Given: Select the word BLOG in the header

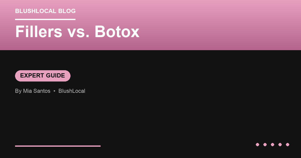Looking at the screenshot, I should 67,11.
